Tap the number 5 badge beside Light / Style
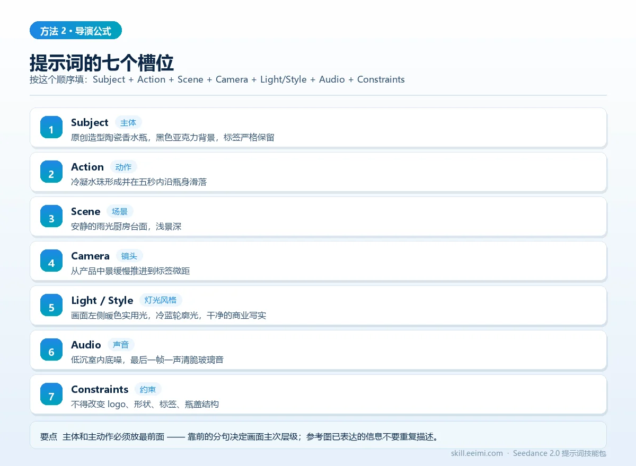This screenshot has width=636, height=466. pyautogui.click(x=51, y=306)
